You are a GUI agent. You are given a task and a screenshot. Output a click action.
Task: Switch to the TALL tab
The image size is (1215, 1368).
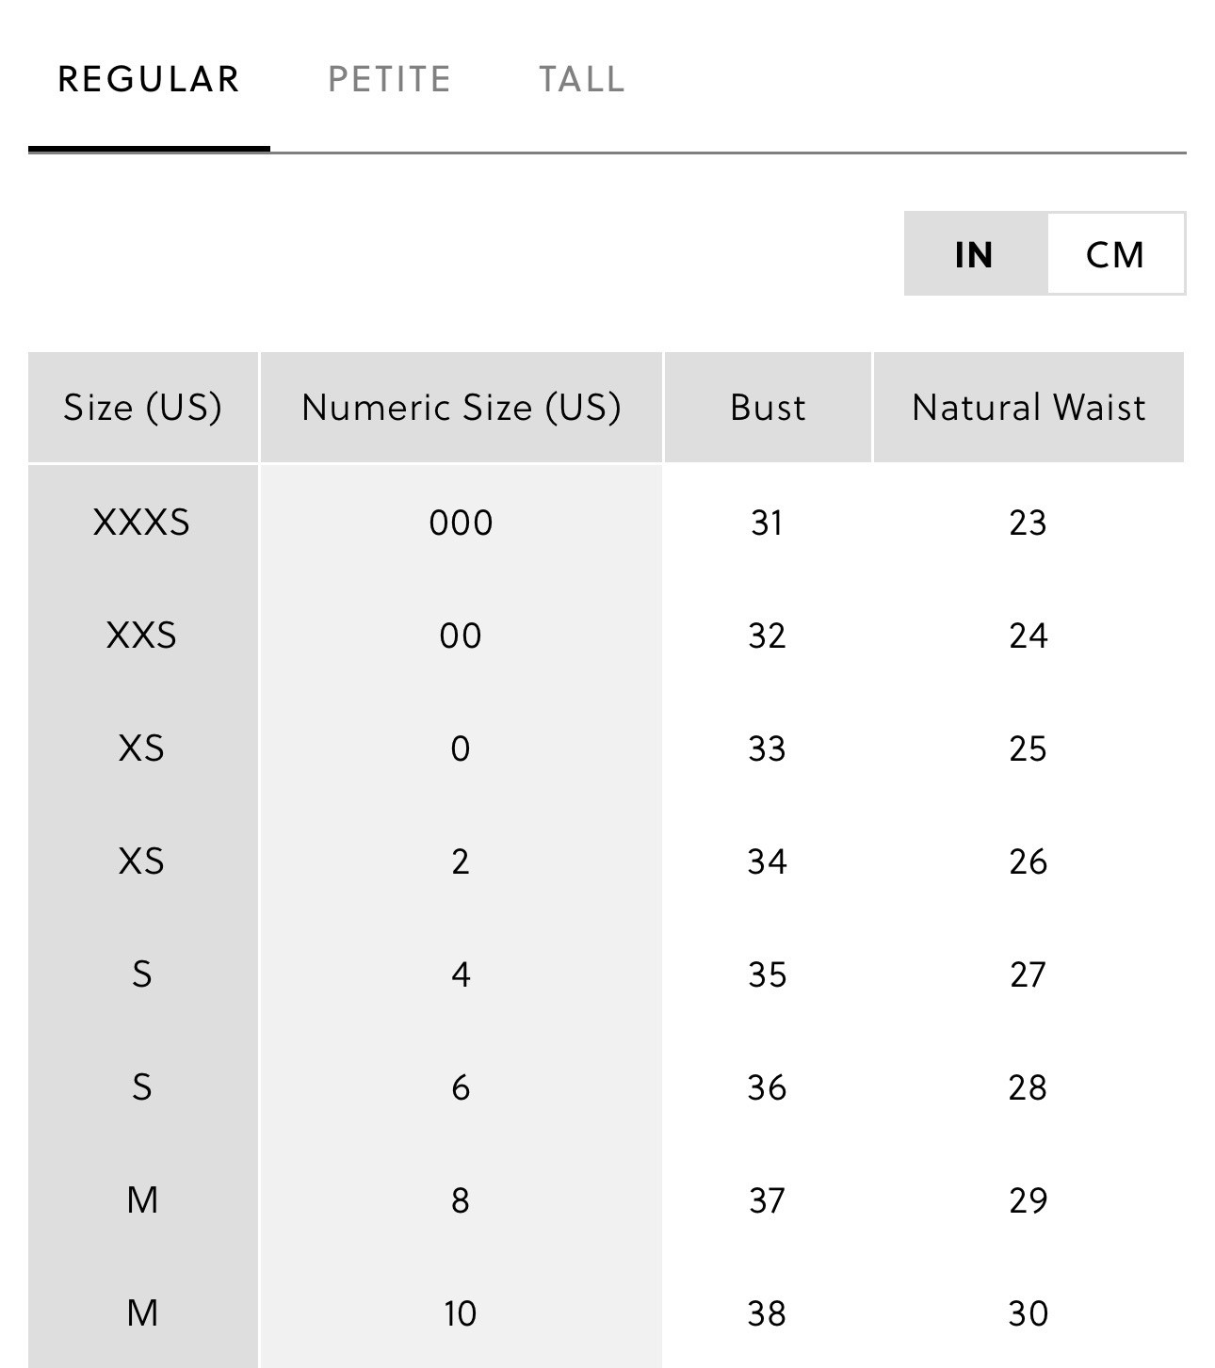(x=582, y=79)
